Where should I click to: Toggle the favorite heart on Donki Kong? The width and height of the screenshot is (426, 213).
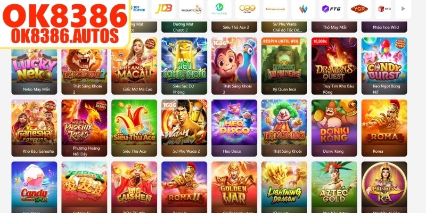tap(317, 151)
